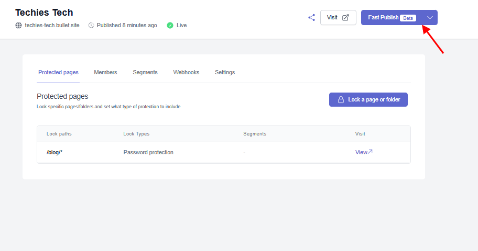Viewport: 478px width, 251px height.
Task: Click the external-link icon in the Visit button
Action: point(346,17)
